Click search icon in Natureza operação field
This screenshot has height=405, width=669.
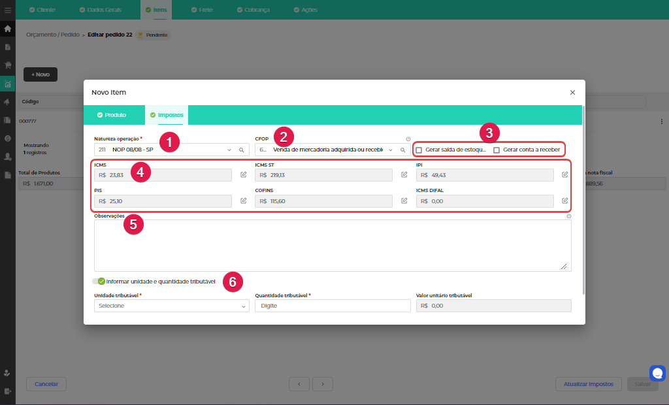click(x=242, y=150)
